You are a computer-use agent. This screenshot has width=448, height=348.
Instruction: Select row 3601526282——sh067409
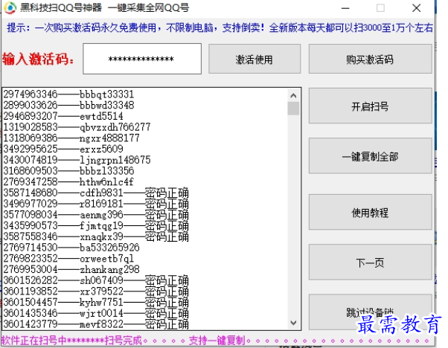click(x=96, y=280)
